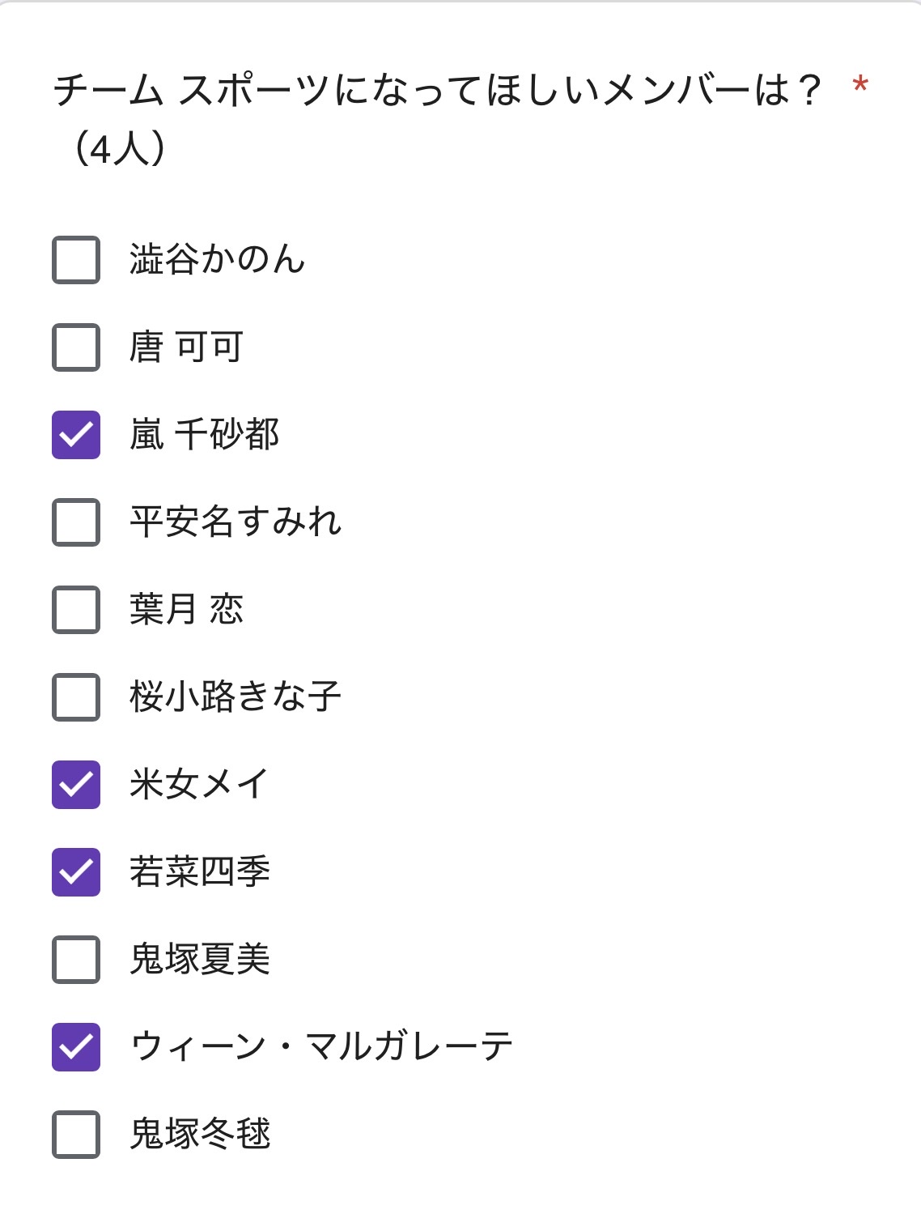This screenshot has width=921, height=1231.
Task: Untick the 若菜四季 checkbox
Action: [x=76, y=872]
